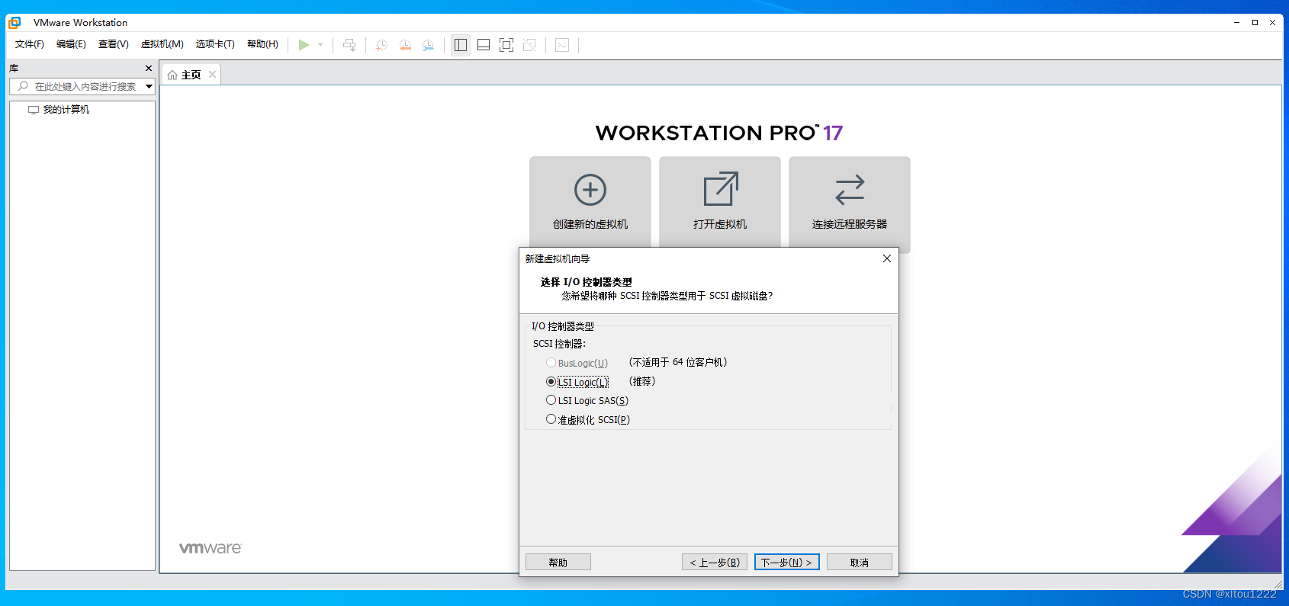Screen dimensions: 1289x606
Task: Click the 选择 I/O 控制器类型 heading text
Action: (586, 282)
